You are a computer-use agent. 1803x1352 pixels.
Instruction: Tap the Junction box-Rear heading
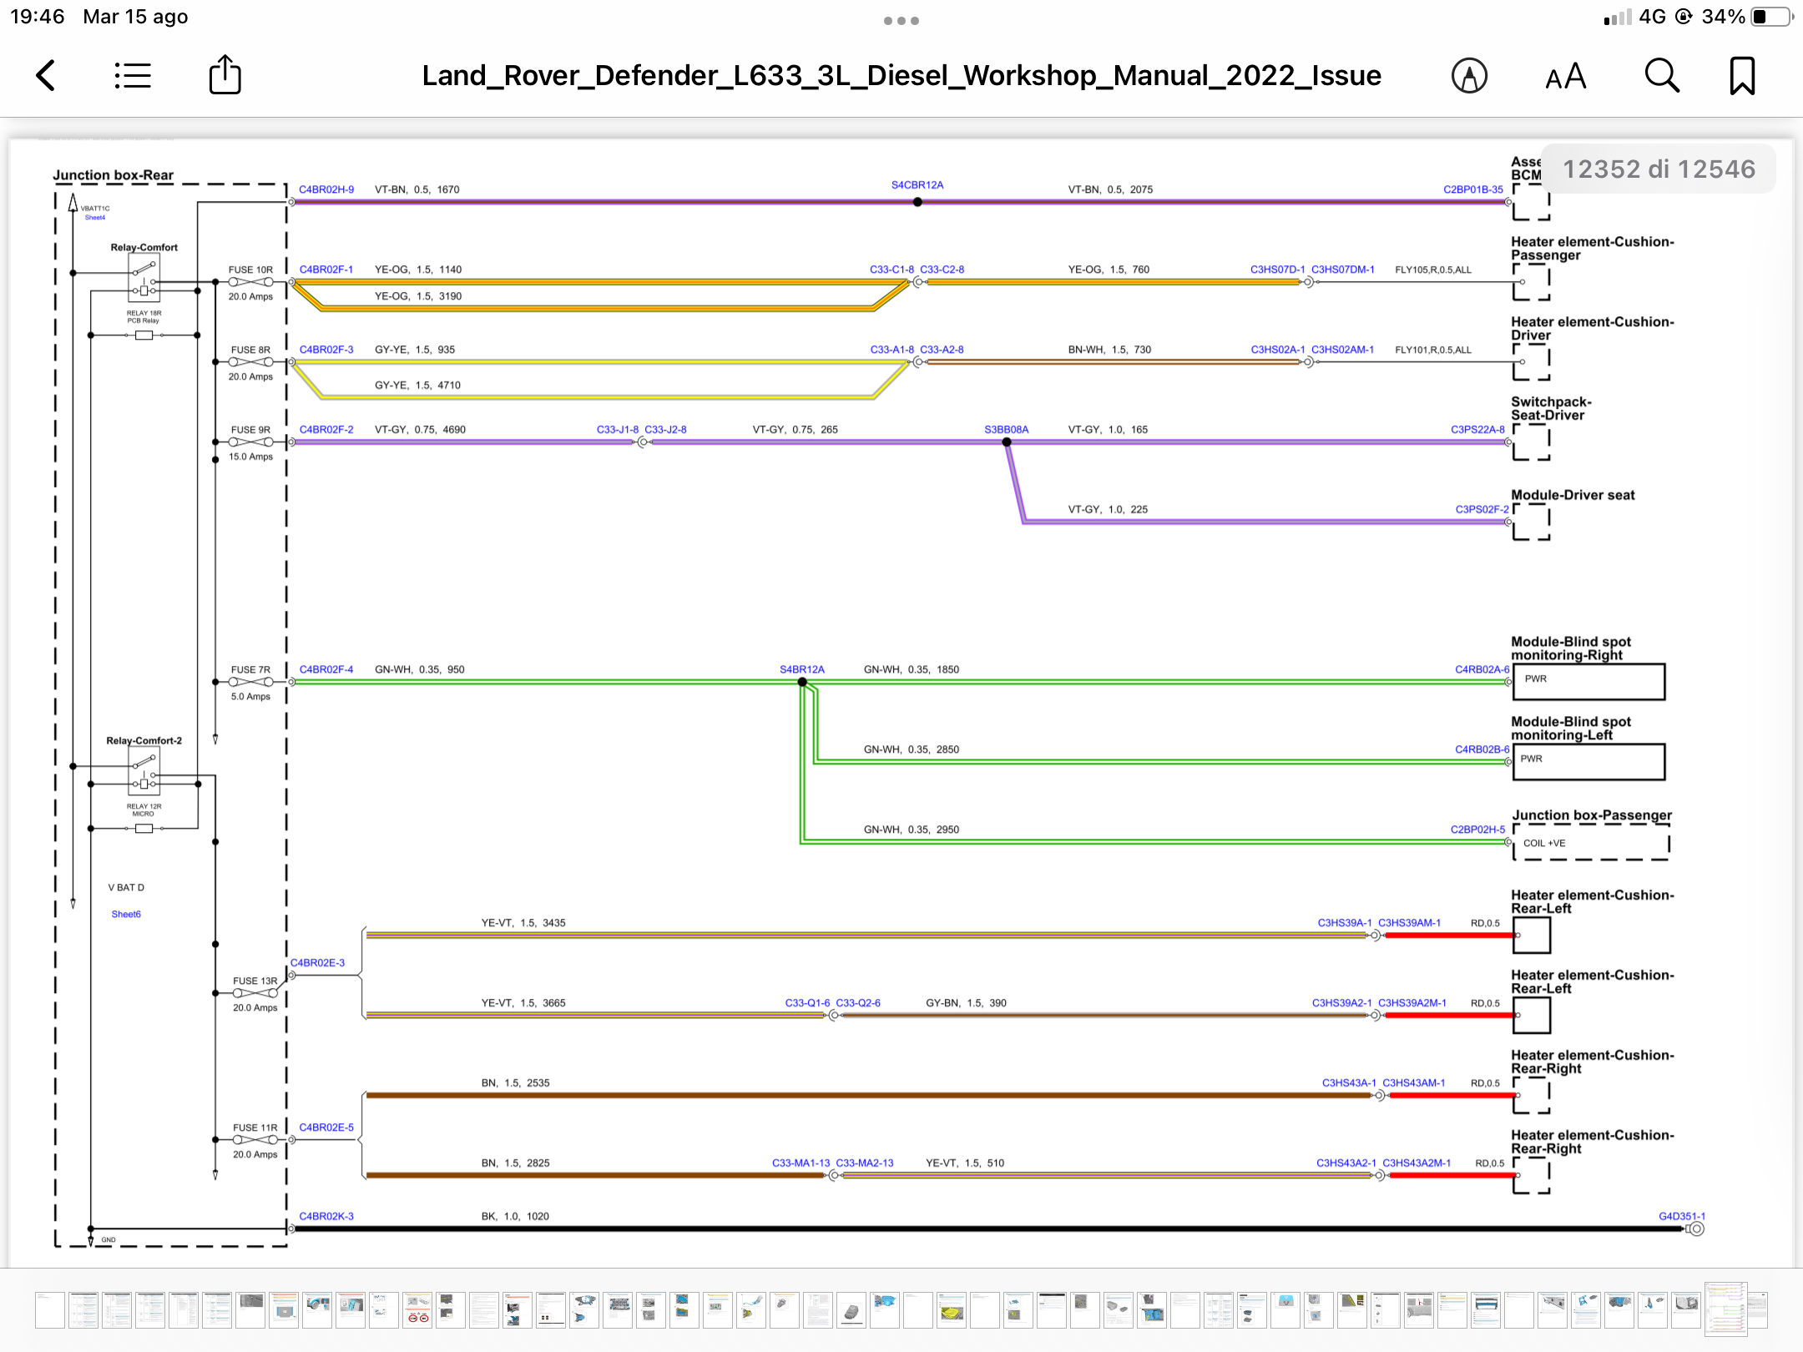pos(114,175)
